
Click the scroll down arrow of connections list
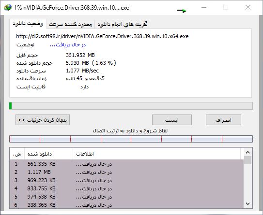(x=248, y=203)
